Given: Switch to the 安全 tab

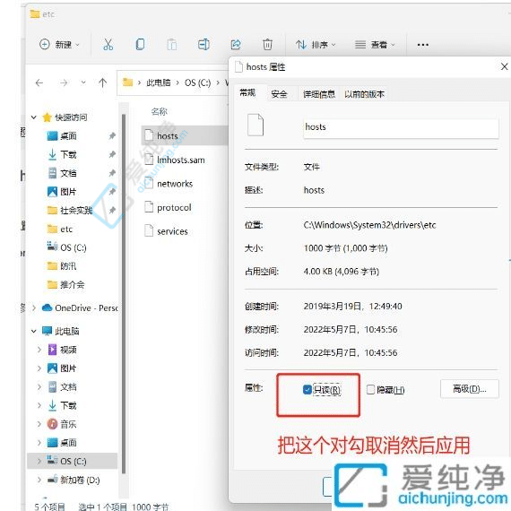Looking at the screenshot, I should pos(279,94).
